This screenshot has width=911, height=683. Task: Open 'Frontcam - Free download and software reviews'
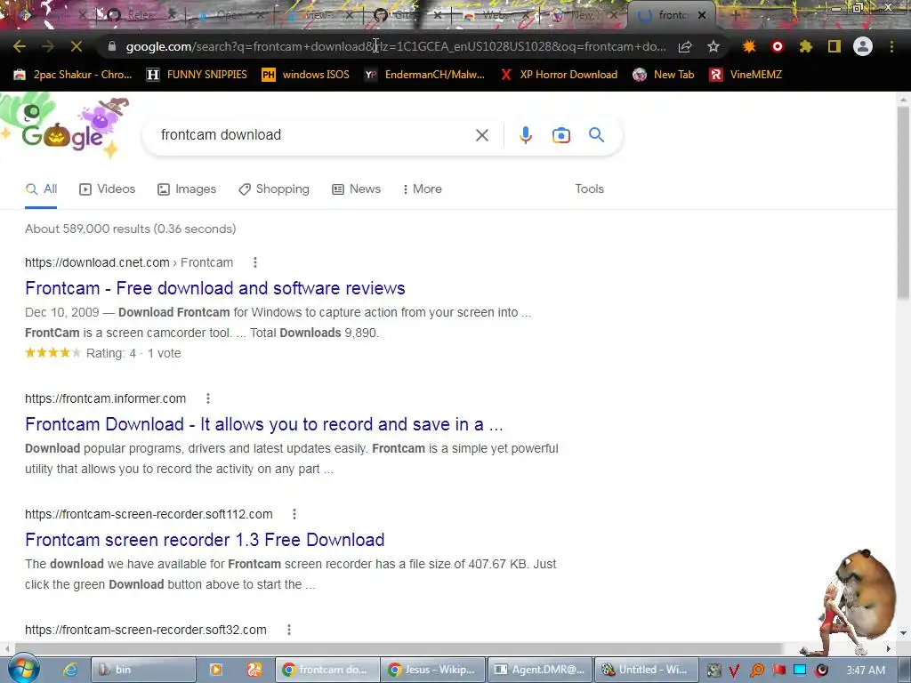[215, 288]
